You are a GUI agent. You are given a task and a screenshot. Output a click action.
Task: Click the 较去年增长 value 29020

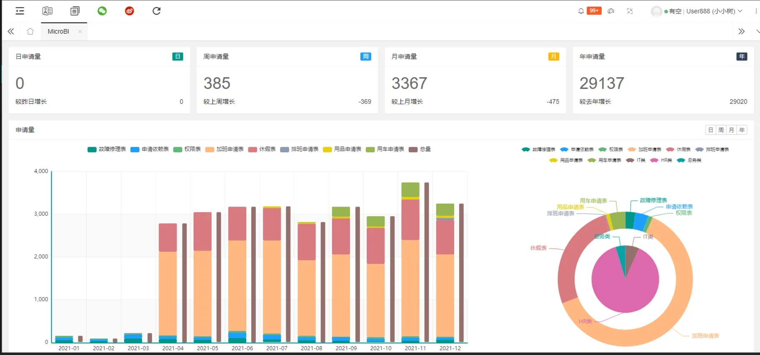[738, 102]
